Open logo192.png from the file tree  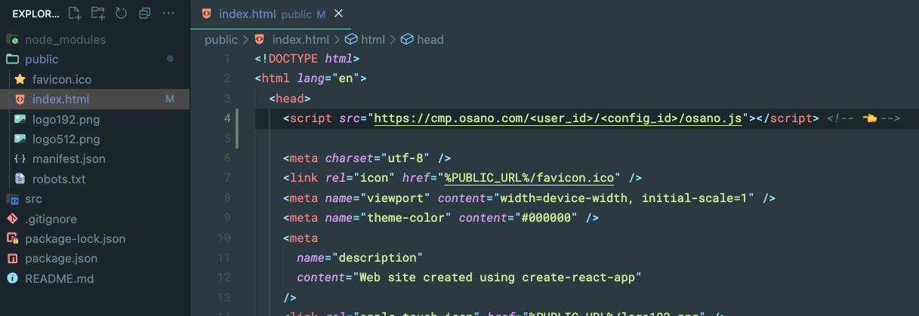click(x=66, y=119)
